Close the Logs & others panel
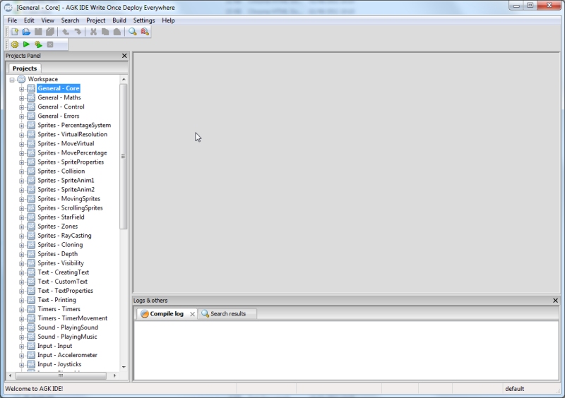565x398 pixels. (x=555, y=300)
